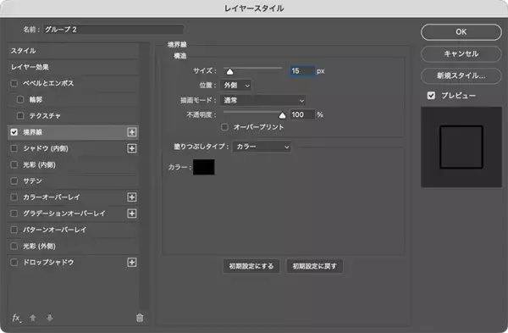The width and height of the screenshot is (508, 333).
Task: Open the ベベルとエンボス settings row
Action: click(73, 84)
